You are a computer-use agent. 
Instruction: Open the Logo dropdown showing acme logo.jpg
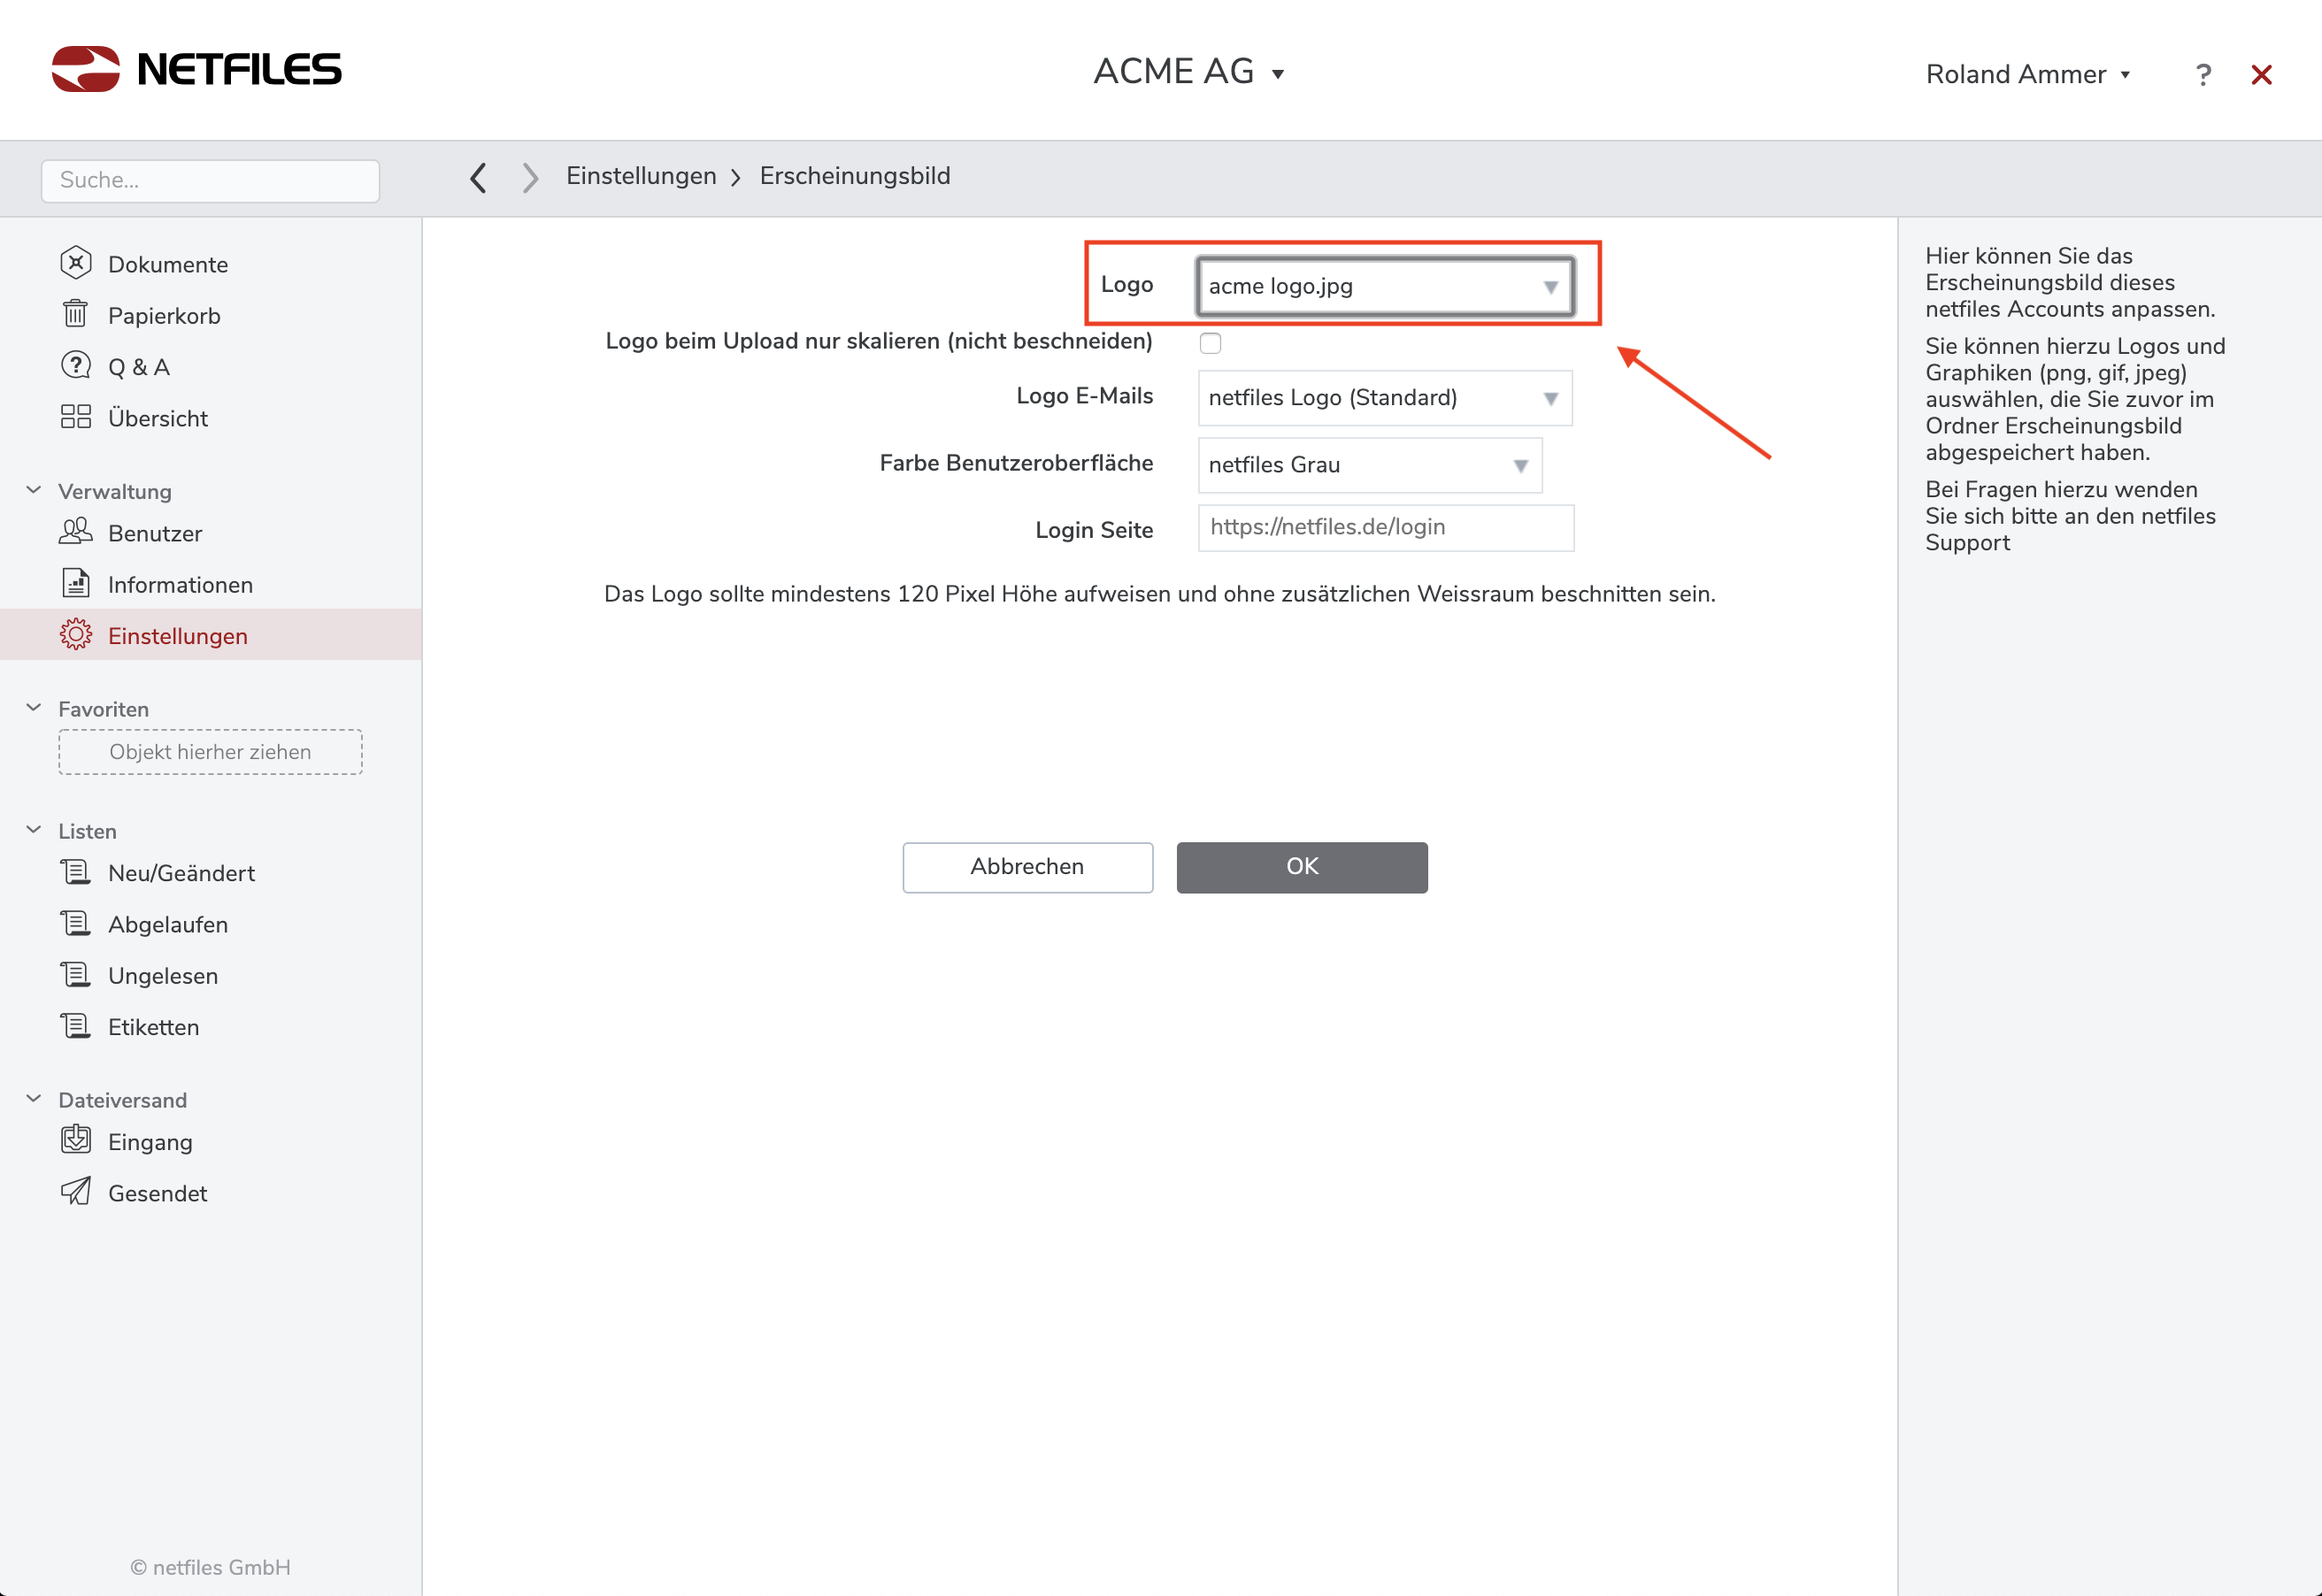click(x=1384, y=287)
